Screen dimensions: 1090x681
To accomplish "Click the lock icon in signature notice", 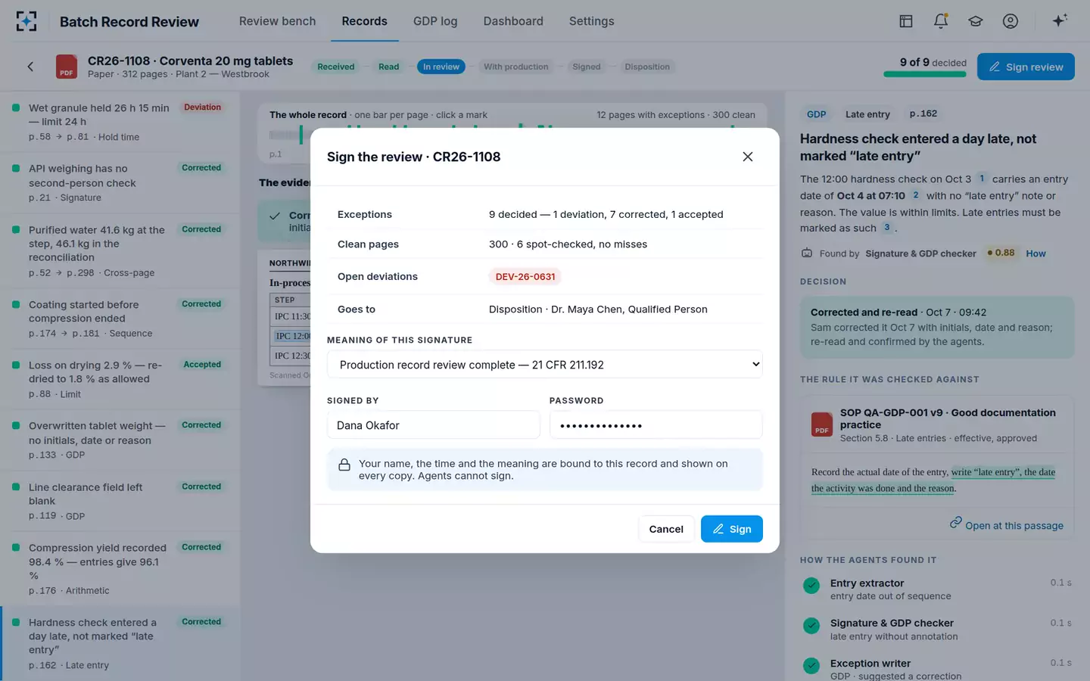I will tap(344, 465).
